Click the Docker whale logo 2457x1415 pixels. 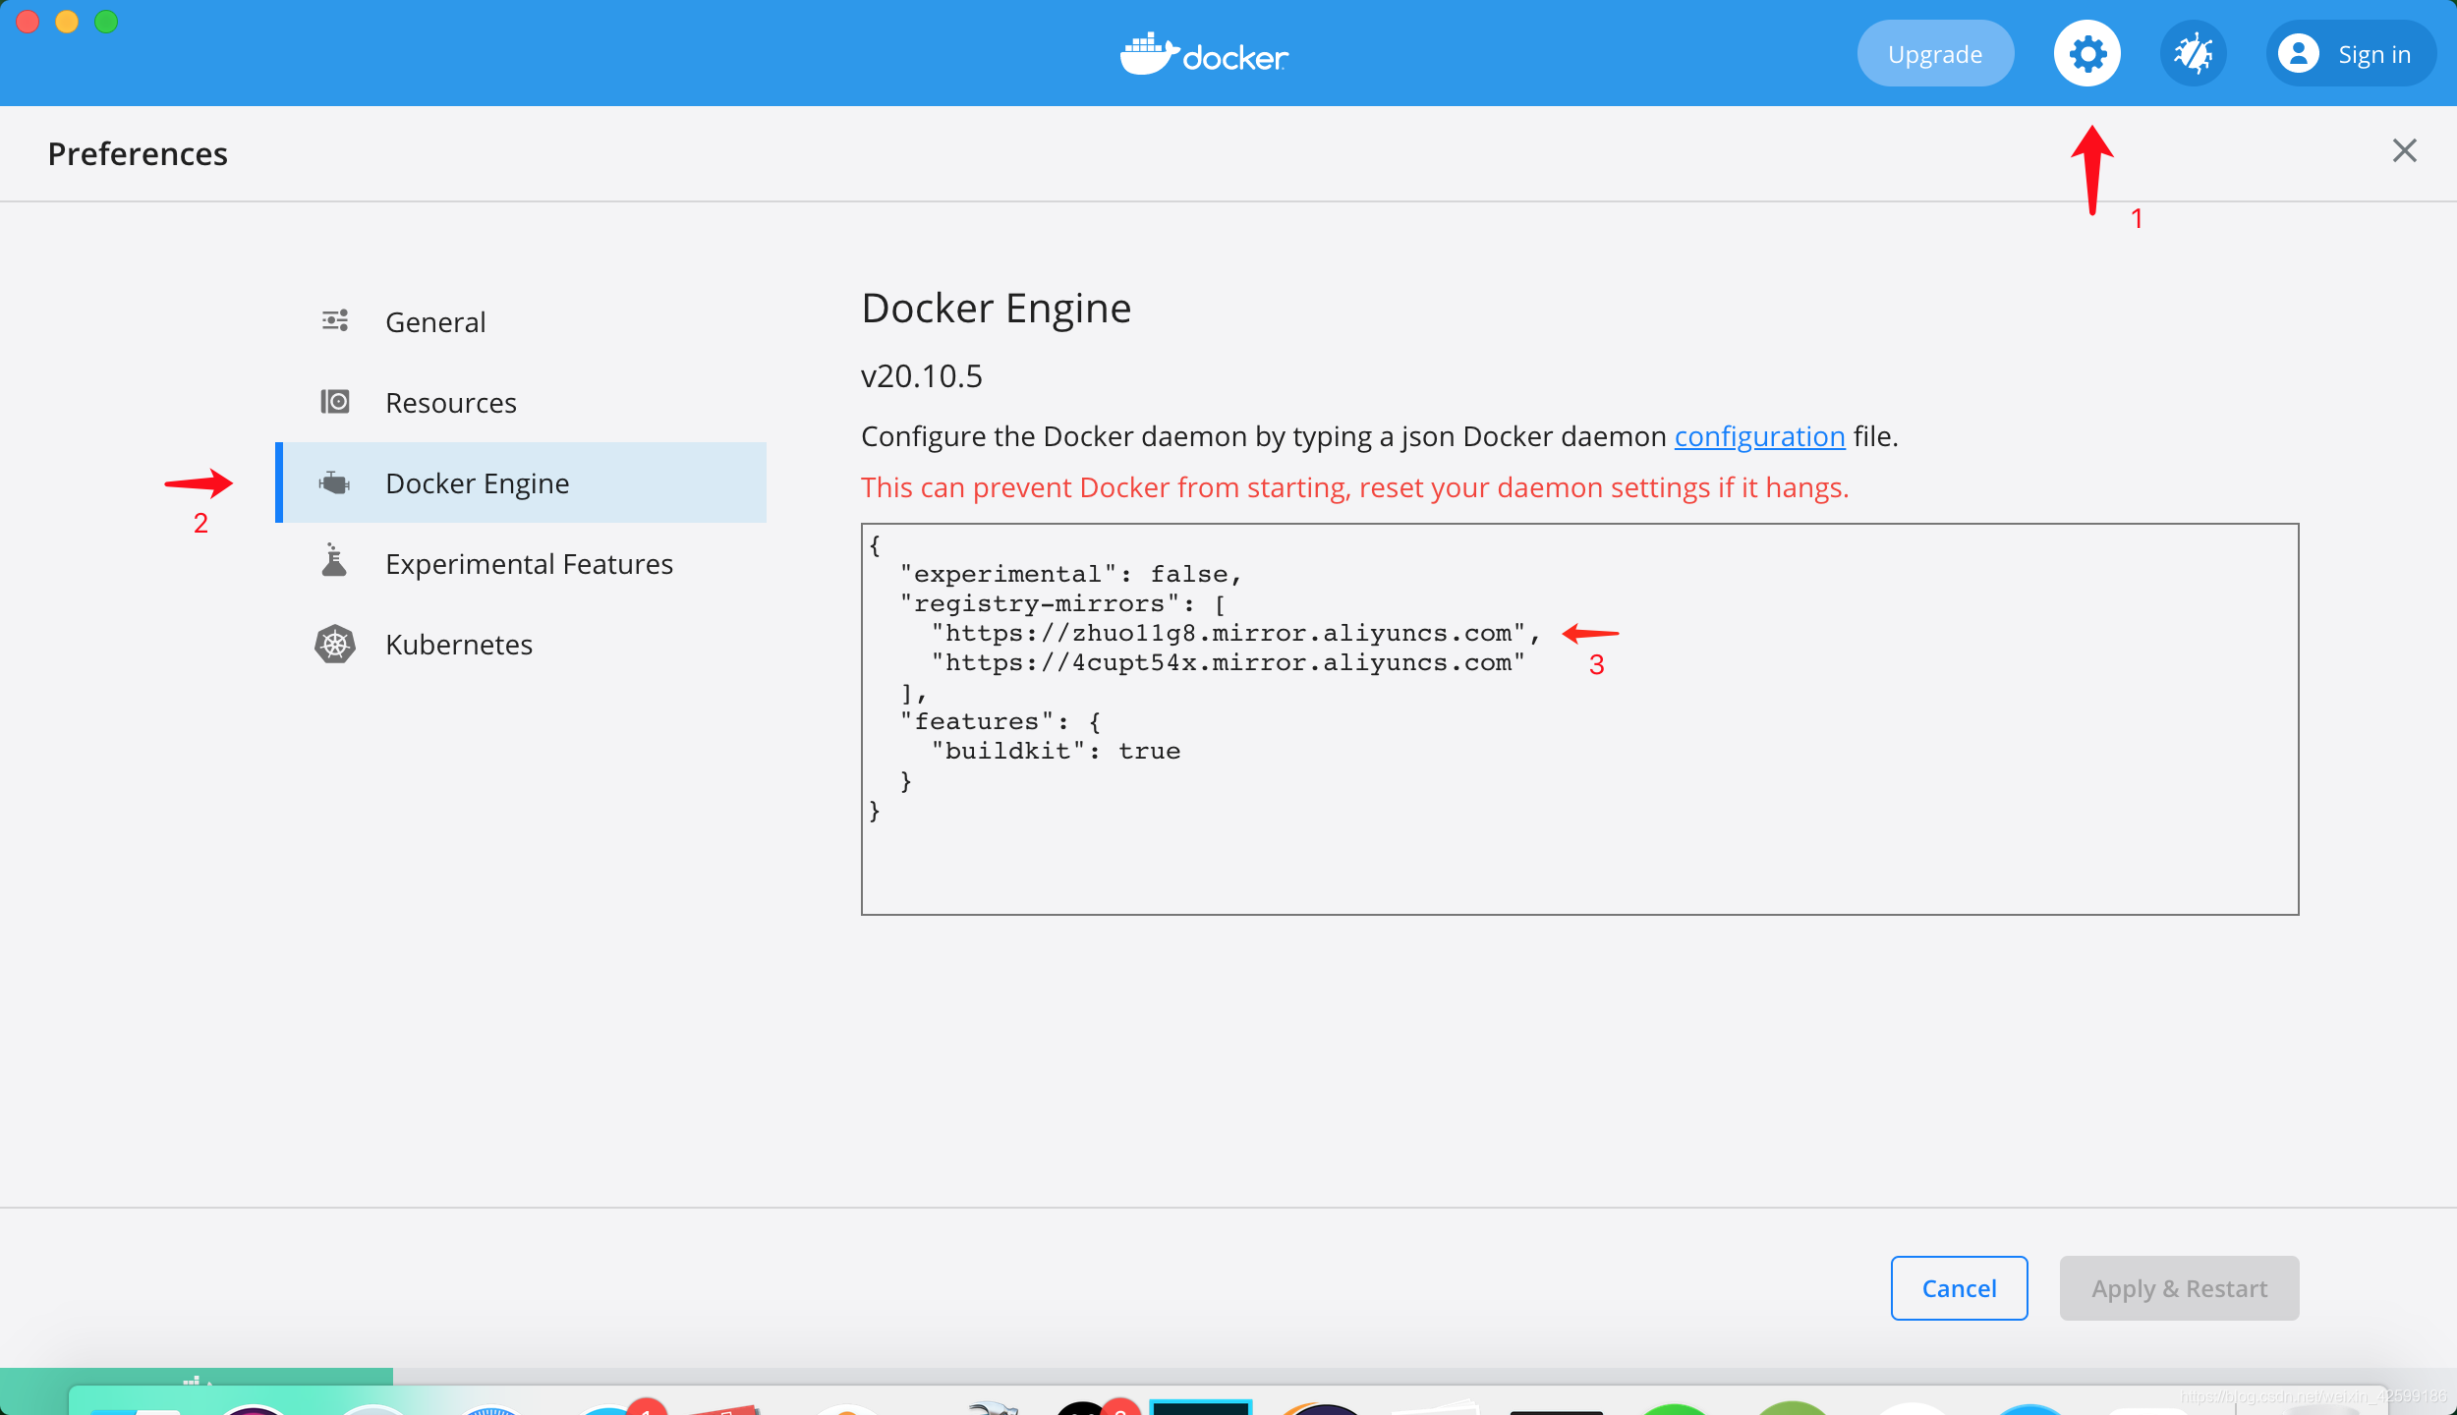[x=1204, y=54]
